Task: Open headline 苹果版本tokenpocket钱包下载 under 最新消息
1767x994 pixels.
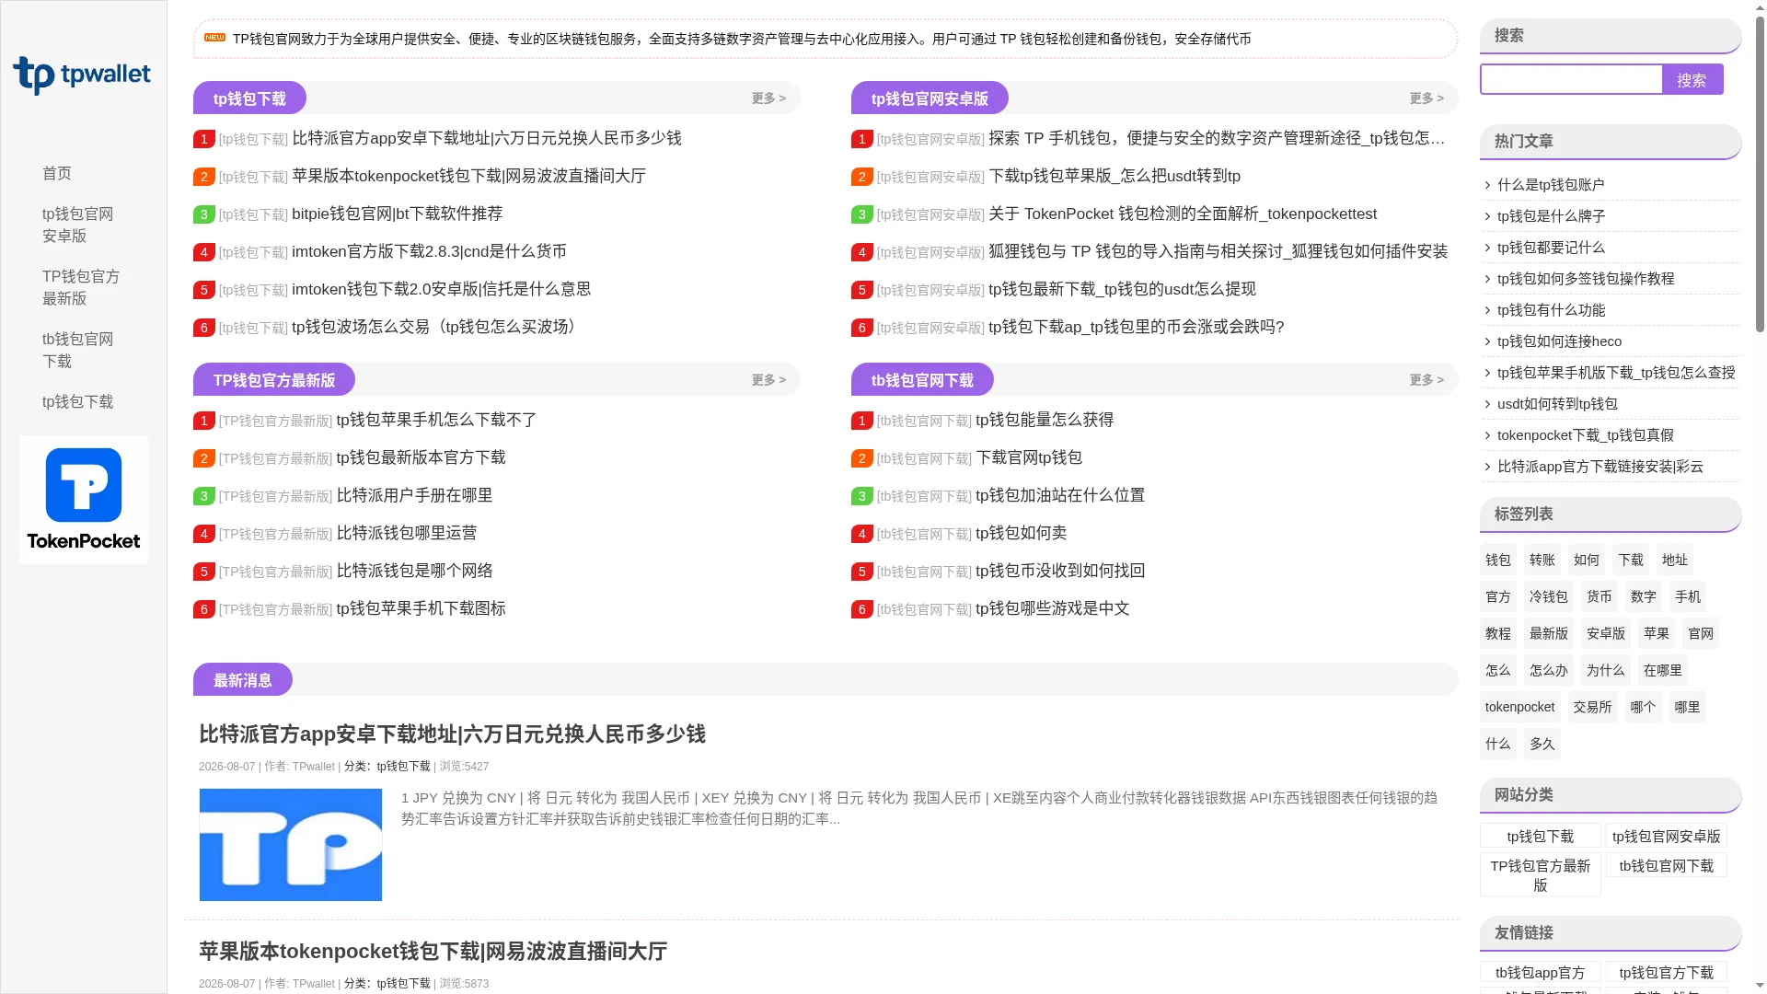Action: pyautogui.click(x=433, y=951)
